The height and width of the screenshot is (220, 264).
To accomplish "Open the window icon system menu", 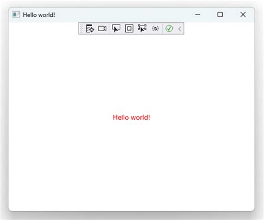I will tap(16, 14).
